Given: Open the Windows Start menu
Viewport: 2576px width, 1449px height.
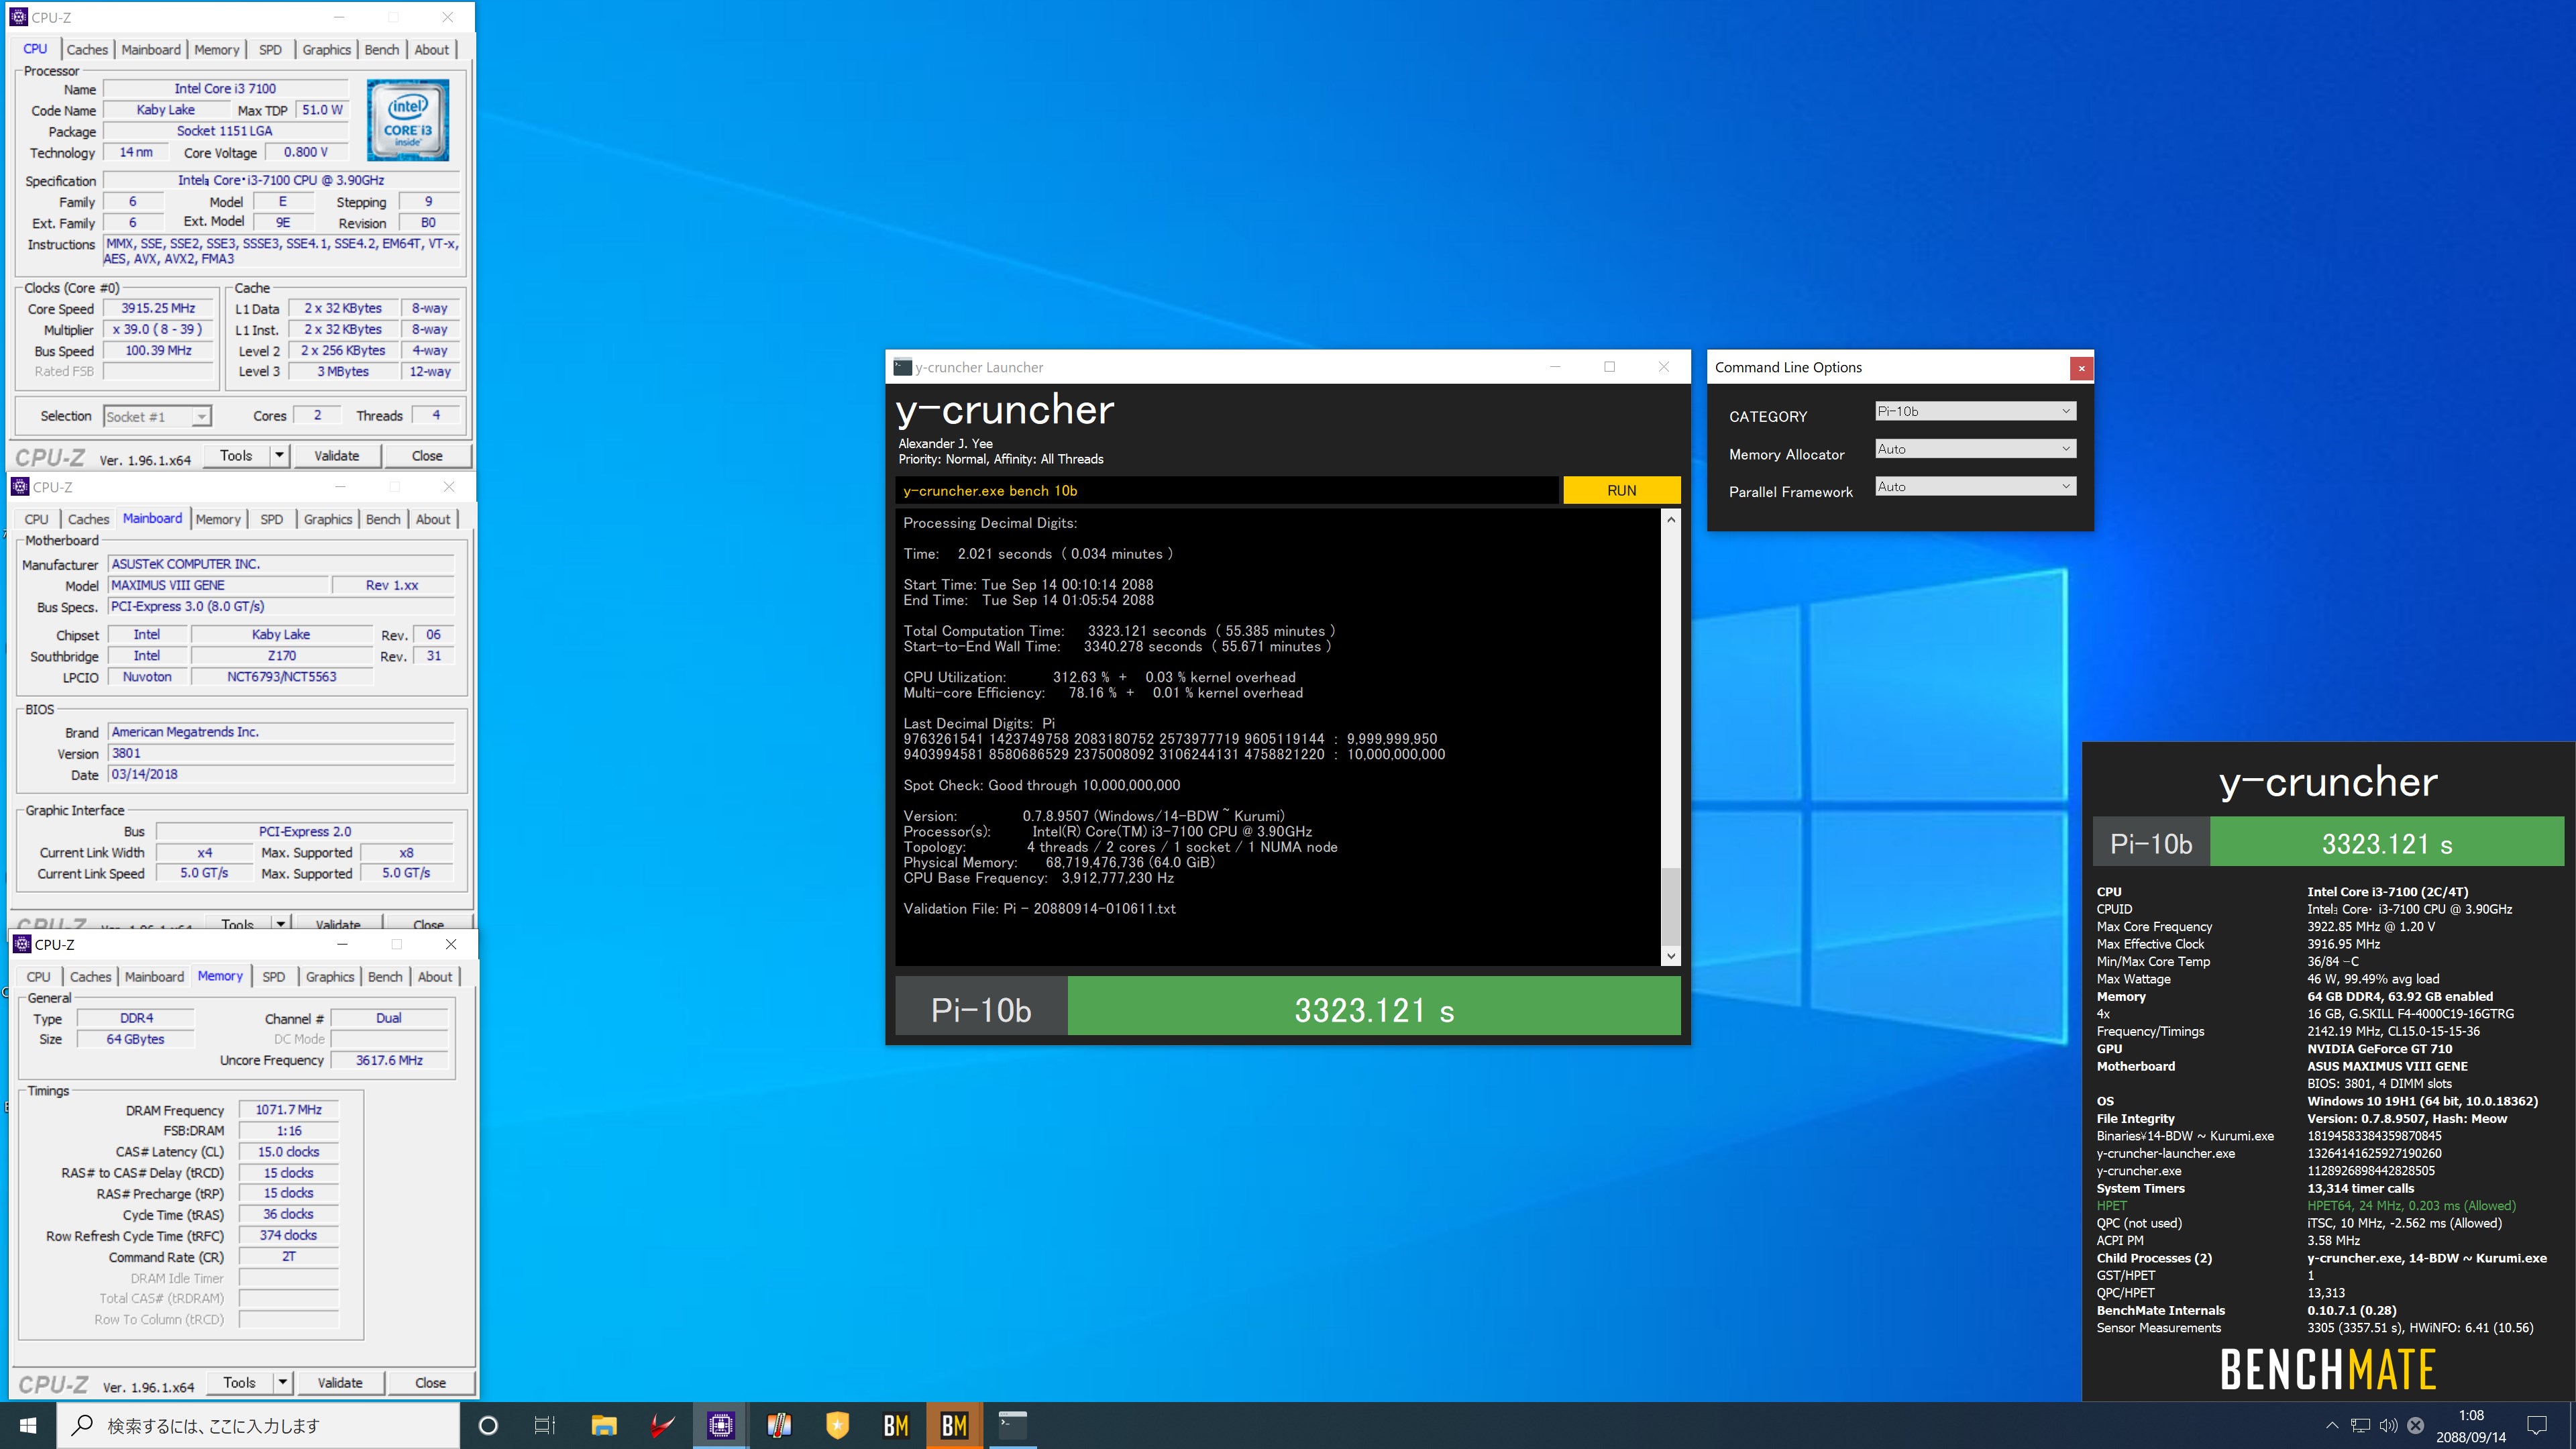Looking at the screenshot, I should click(28, 1425).
